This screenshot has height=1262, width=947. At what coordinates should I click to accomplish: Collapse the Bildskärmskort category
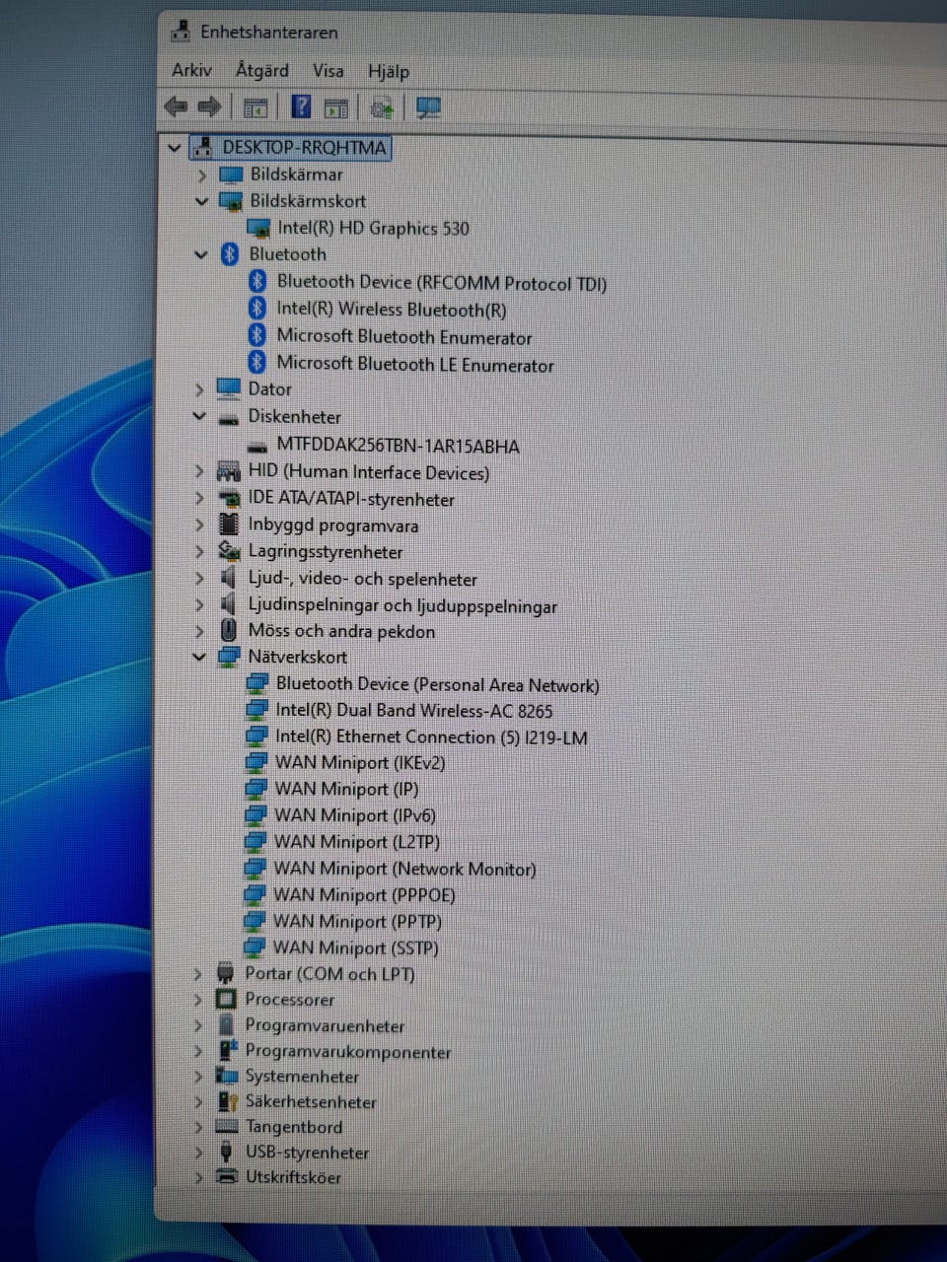pos(202,201)
